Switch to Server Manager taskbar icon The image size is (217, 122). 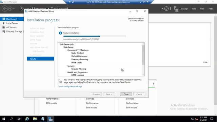(51, 119)
